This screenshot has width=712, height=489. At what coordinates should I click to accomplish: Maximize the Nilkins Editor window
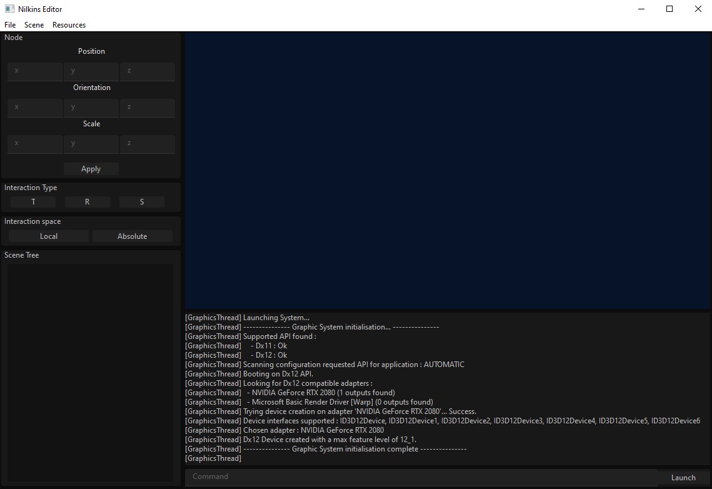tap(669, 9)
